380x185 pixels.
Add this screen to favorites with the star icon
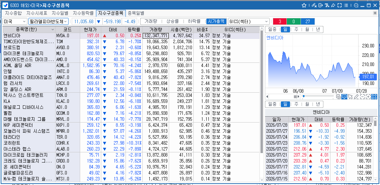click(x=304, y=5)
